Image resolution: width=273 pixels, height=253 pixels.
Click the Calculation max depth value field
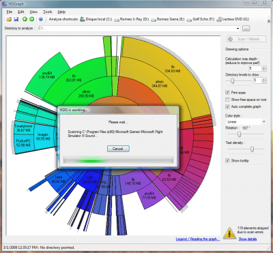[x=255, y=68]
